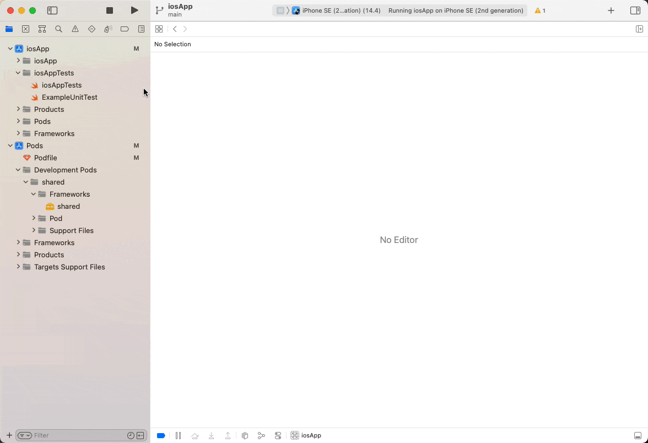Debug view hierarchy
Screen dimensions: 648x443
pyautogui.click(x=245, y=435)
